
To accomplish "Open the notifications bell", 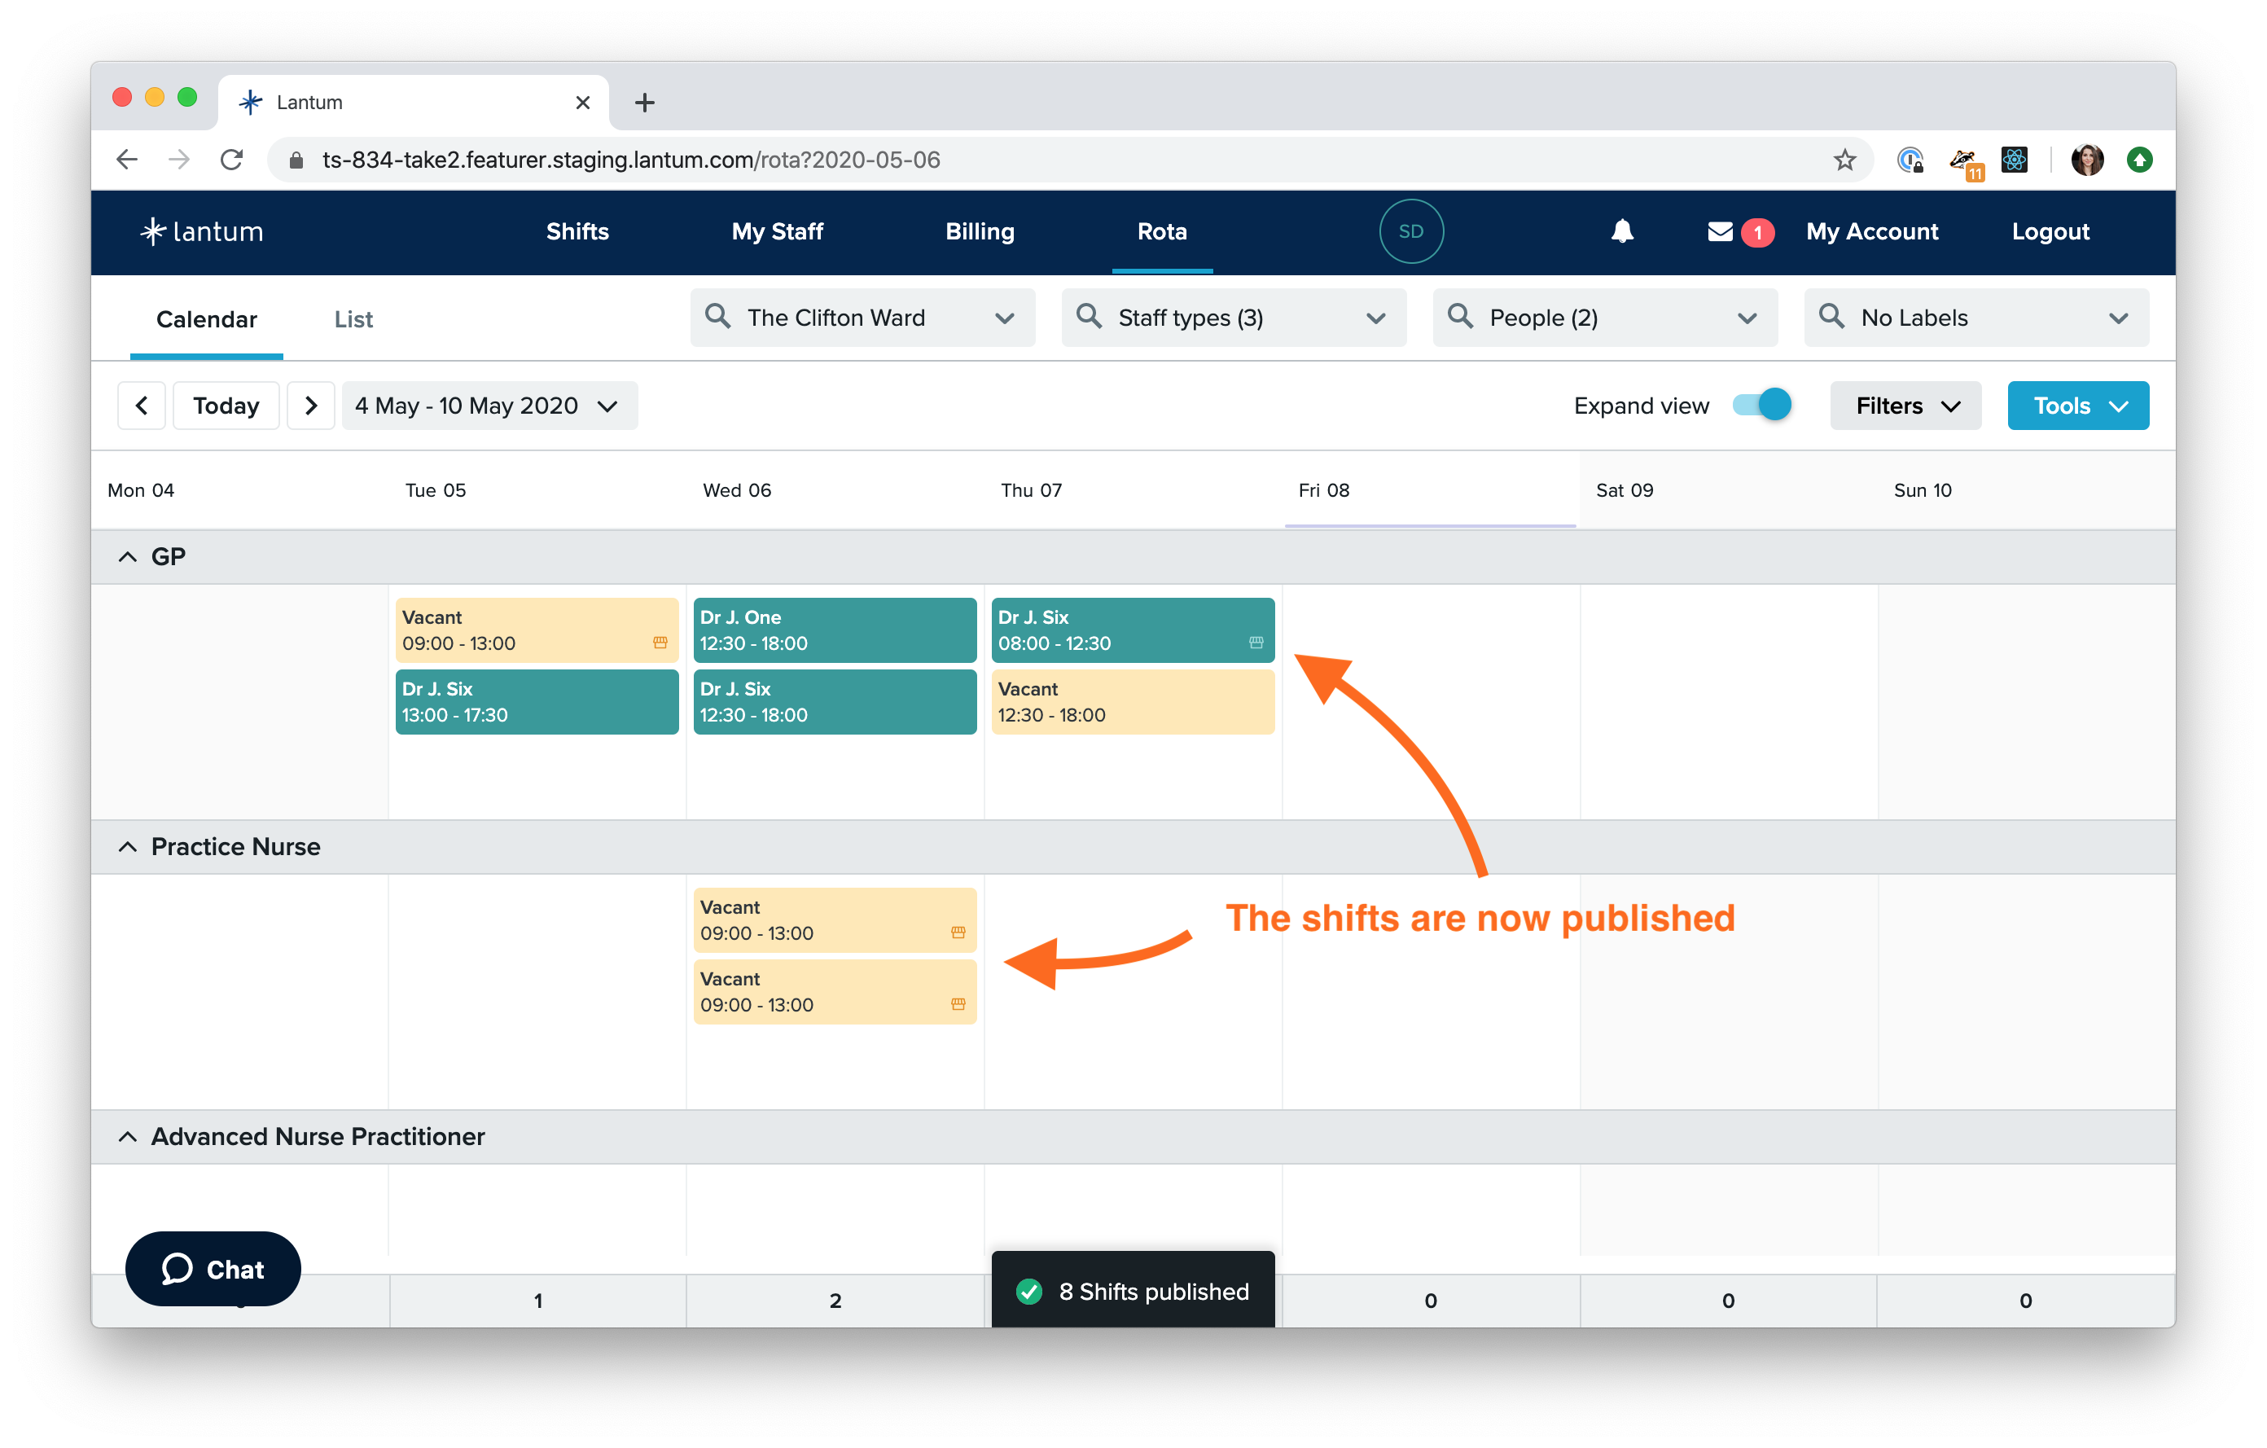I will click(x=1621, y=231).
